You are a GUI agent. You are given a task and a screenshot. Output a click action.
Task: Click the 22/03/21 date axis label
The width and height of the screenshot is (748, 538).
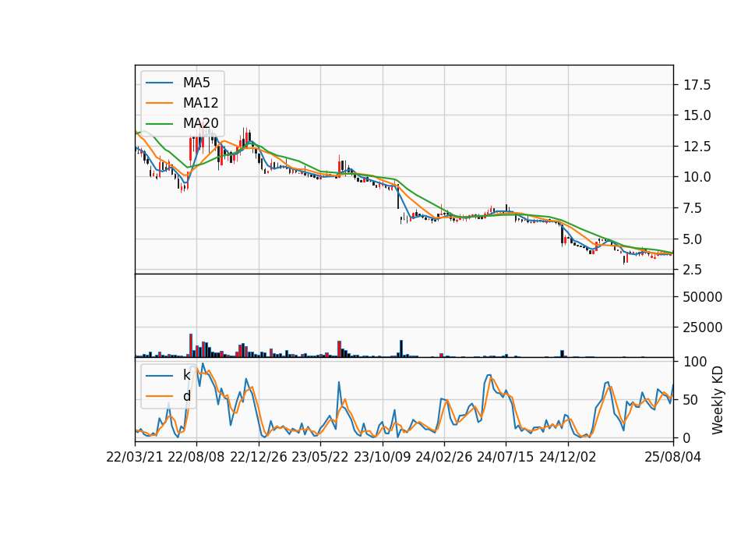coord(135,457)
